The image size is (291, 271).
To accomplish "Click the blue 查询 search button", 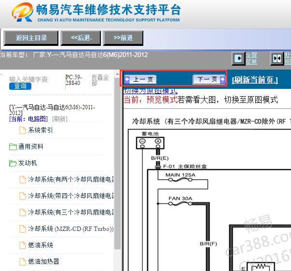I will pyautogui.click(x=20, y=86).
